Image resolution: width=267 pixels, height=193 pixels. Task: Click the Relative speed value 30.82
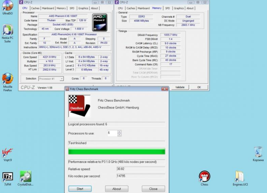point(141,169)
